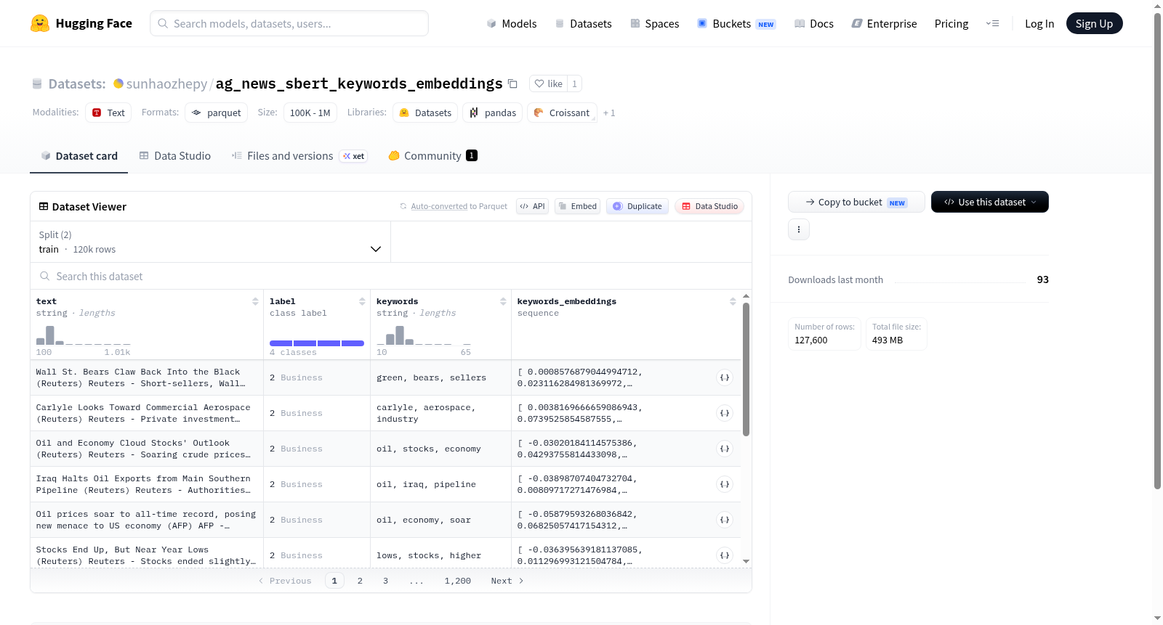Click the Previous page button
This screenshot has width=1163, height=625.
pos(285,581)
